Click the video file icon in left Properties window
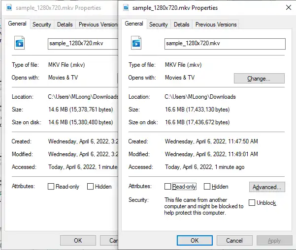 19,43
